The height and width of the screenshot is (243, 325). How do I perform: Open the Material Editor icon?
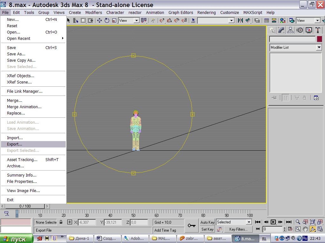(x=283, y=21)
